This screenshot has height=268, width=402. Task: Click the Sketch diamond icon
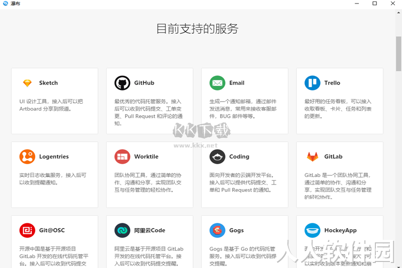tap(27, 83)
